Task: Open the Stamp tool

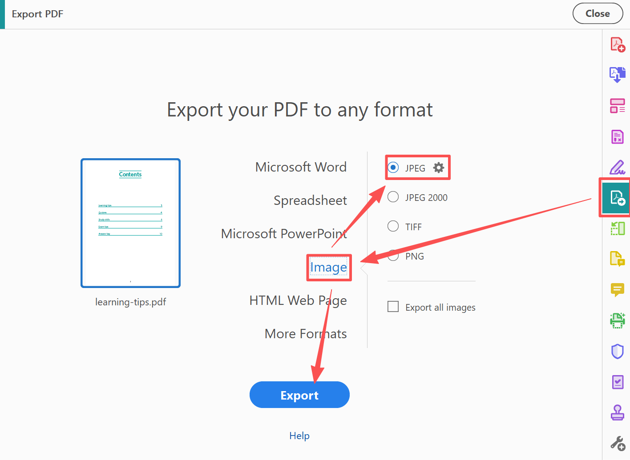Action: [x=618, y=412]
